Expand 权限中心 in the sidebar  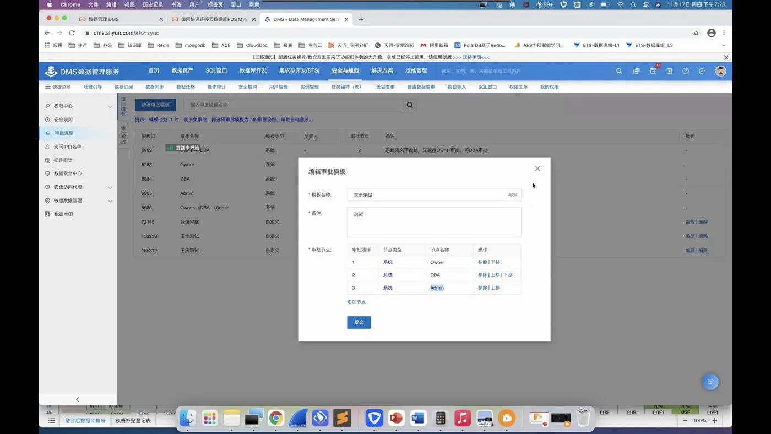[78, 106]
